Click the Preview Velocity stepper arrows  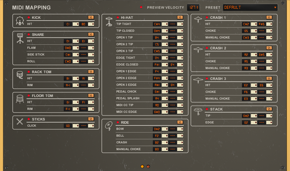click(198, 7)
